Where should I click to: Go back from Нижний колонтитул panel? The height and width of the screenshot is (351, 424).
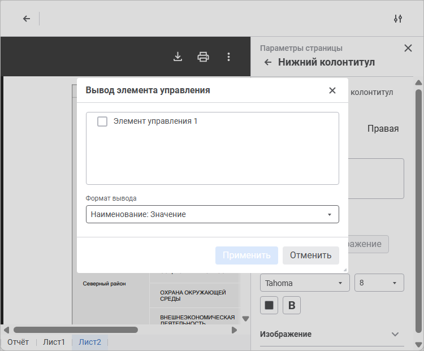268,62
